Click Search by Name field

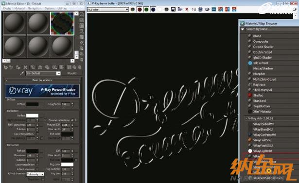pyautogui.click(x=272, y=29)
